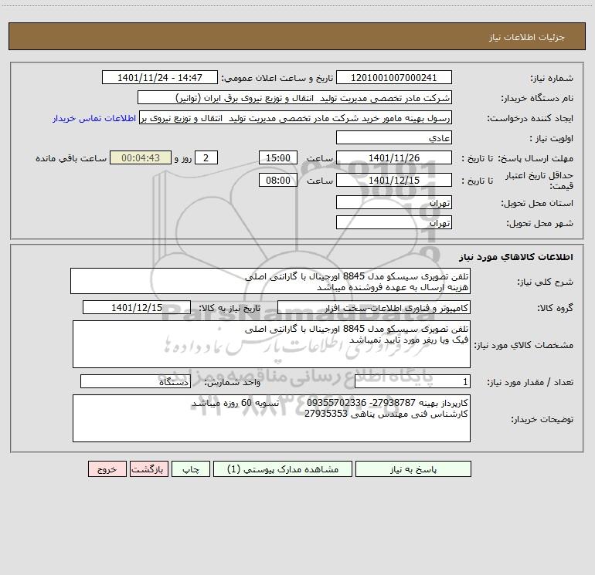Click the announcement date field 1401/11/24 - 14:47

coord(160,77)
